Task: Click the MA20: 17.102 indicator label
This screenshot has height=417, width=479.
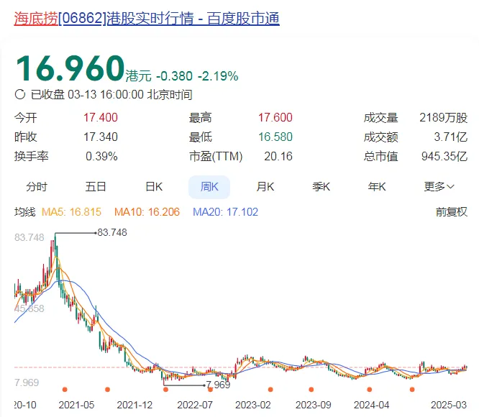Action: point(225,212)
